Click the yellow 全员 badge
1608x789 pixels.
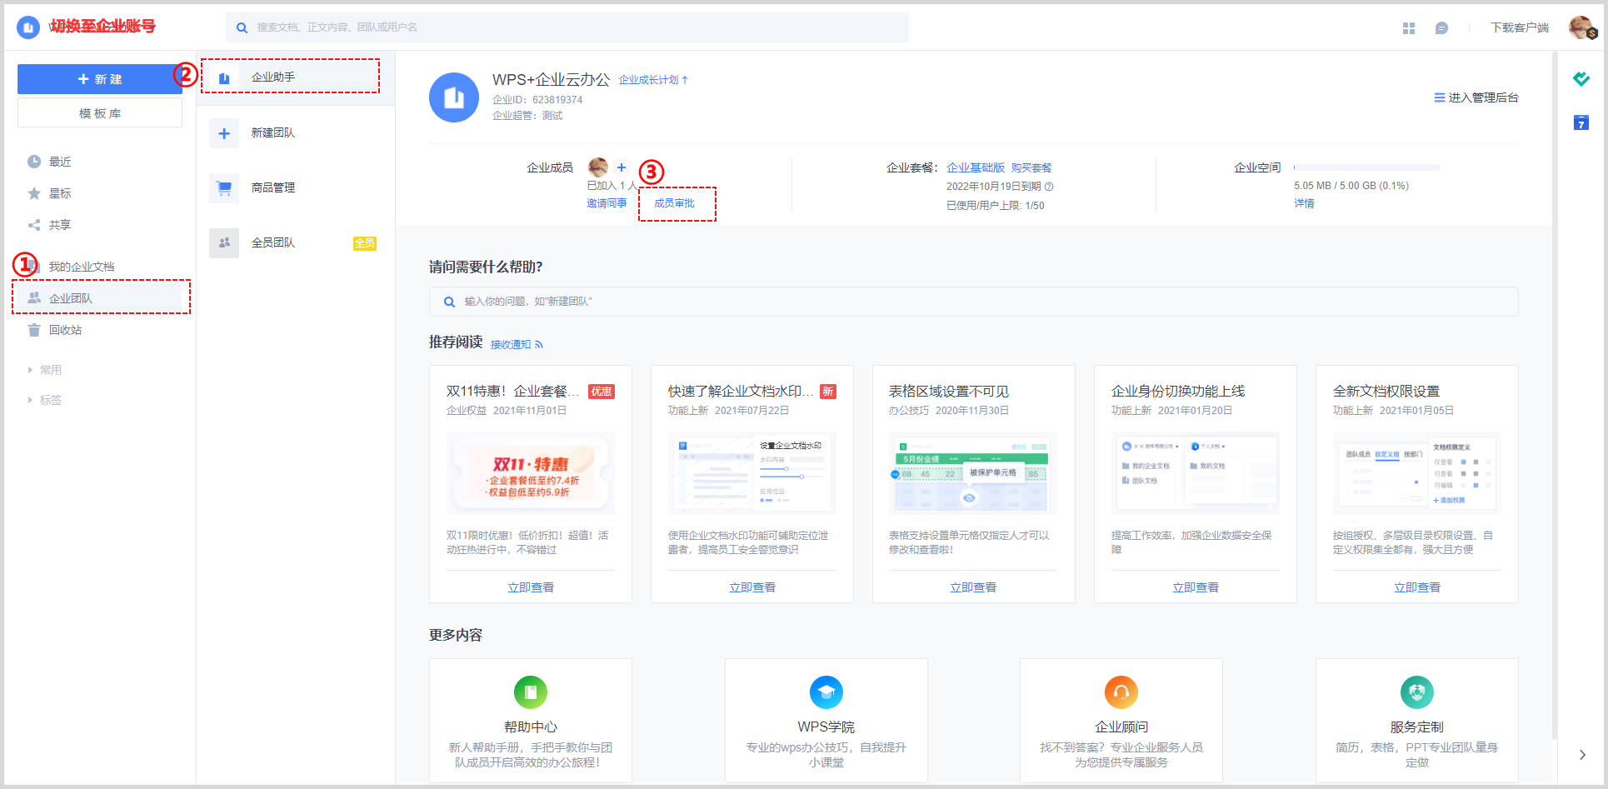[x=365, y=243]
